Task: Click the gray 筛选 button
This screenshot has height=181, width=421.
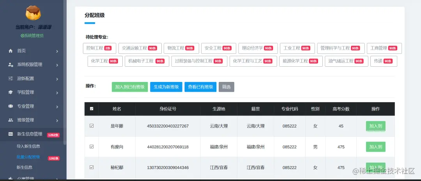Action: click(226, 87)
